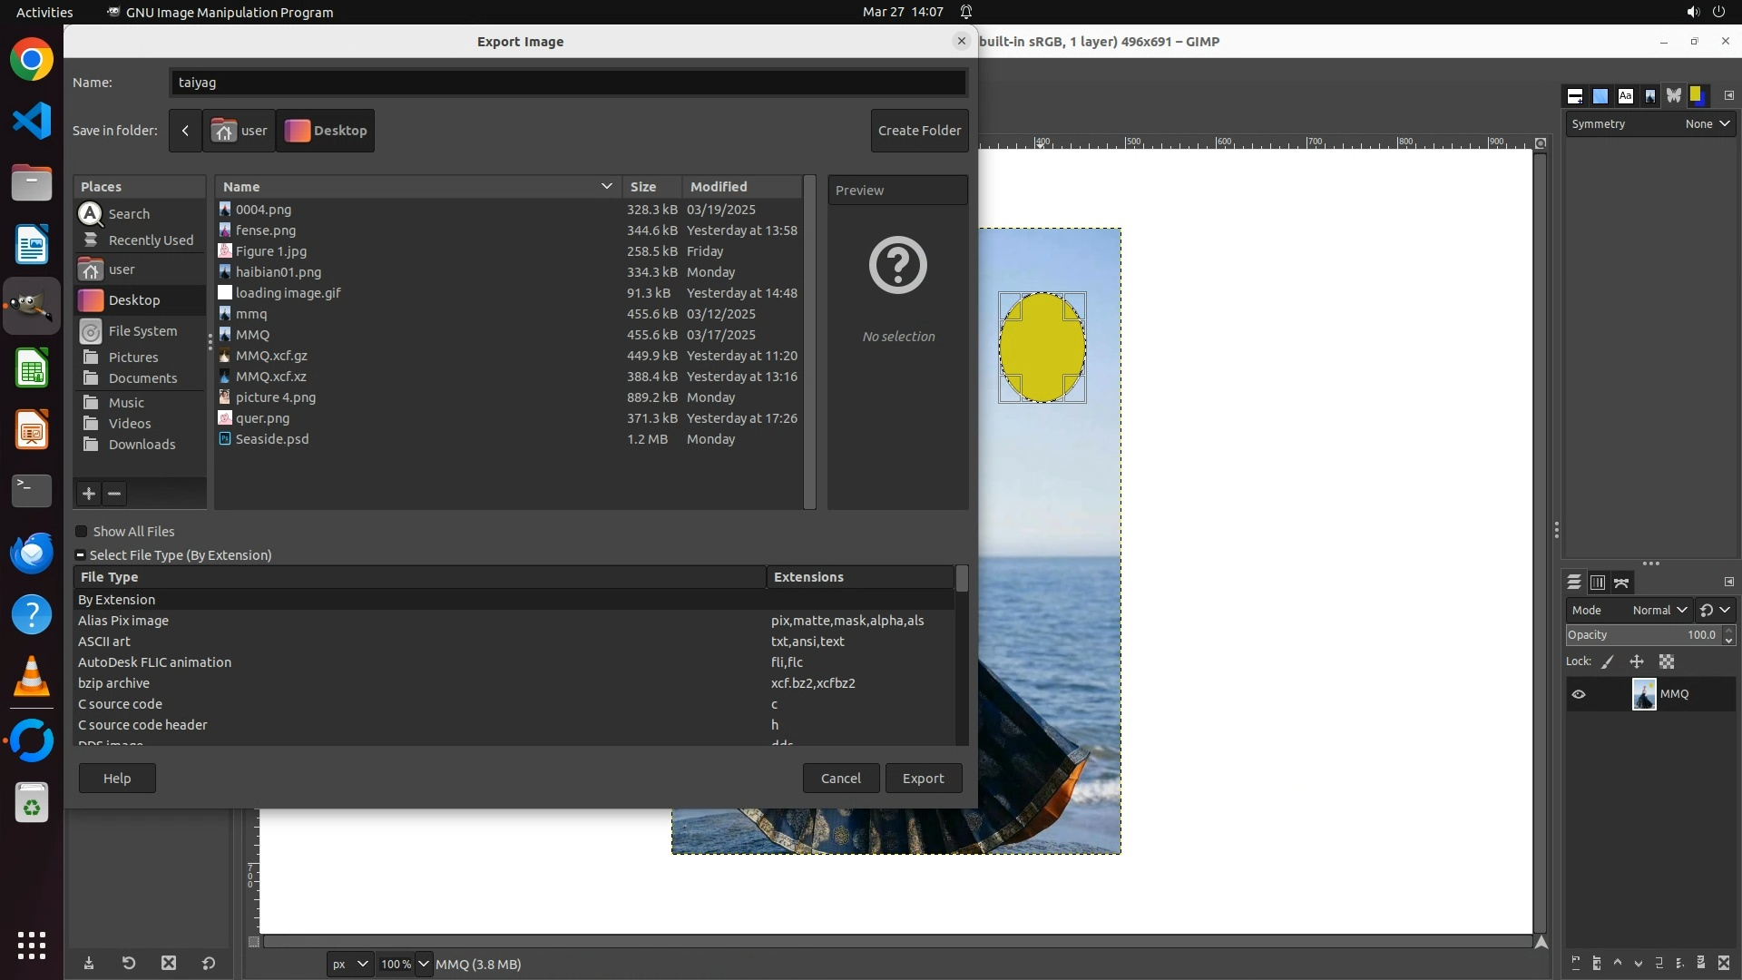
Task: Hide the MMQ layer with eye icon
Action: (x=1579, y=694)
